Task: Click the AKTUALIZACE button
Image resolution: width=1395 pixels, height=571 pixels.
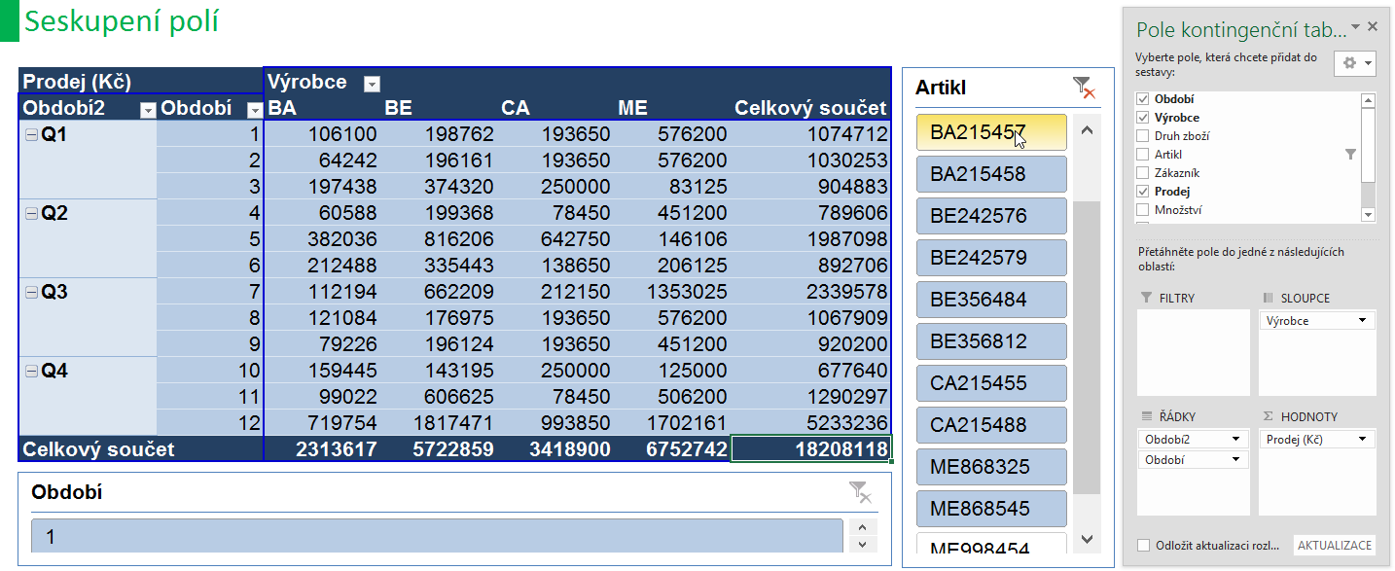Action: tap(1335, 545)
